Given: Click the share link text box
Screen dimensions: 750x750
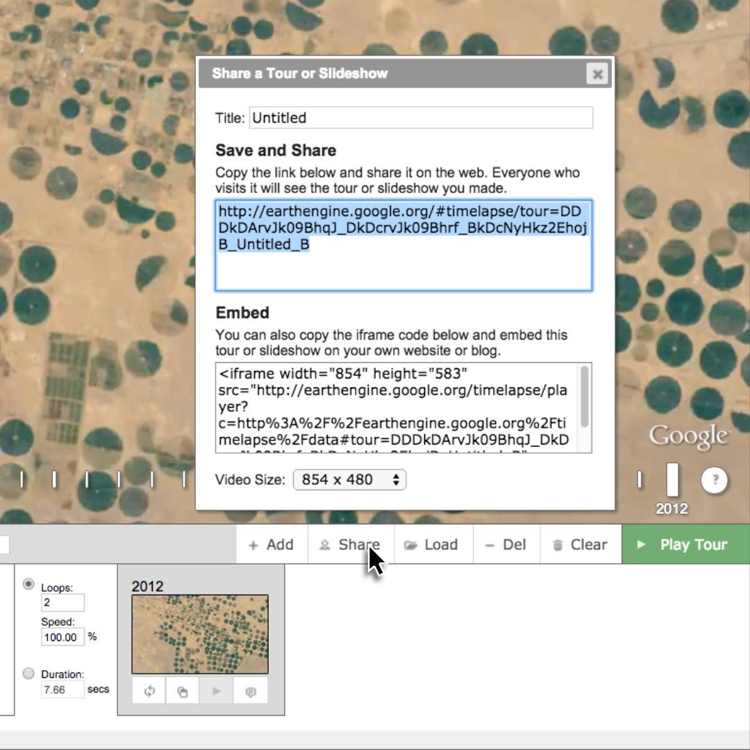Looking at the screenshot, I should [x=403, y=245].
